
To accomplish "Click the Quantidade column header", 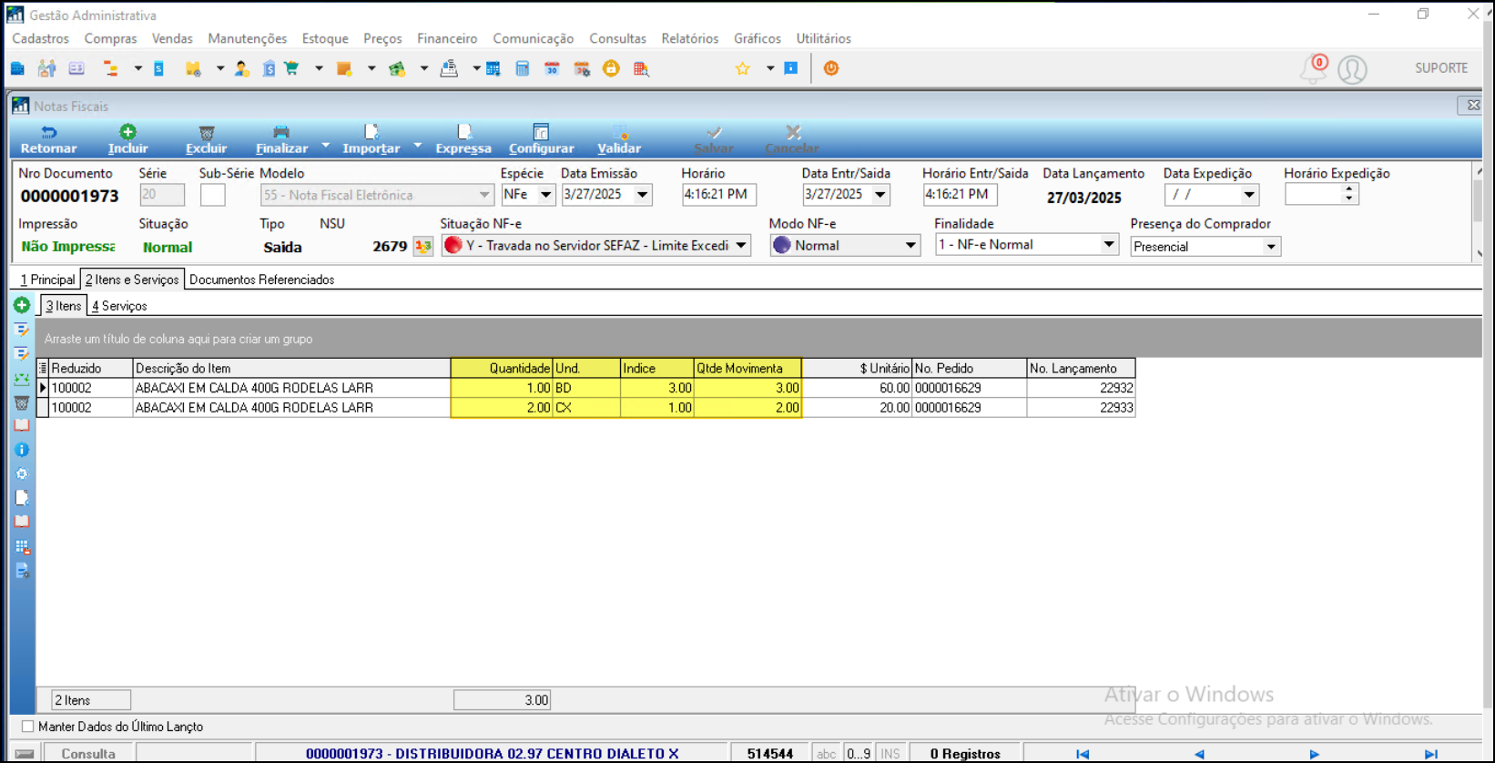I will click(x=502, y=368).
